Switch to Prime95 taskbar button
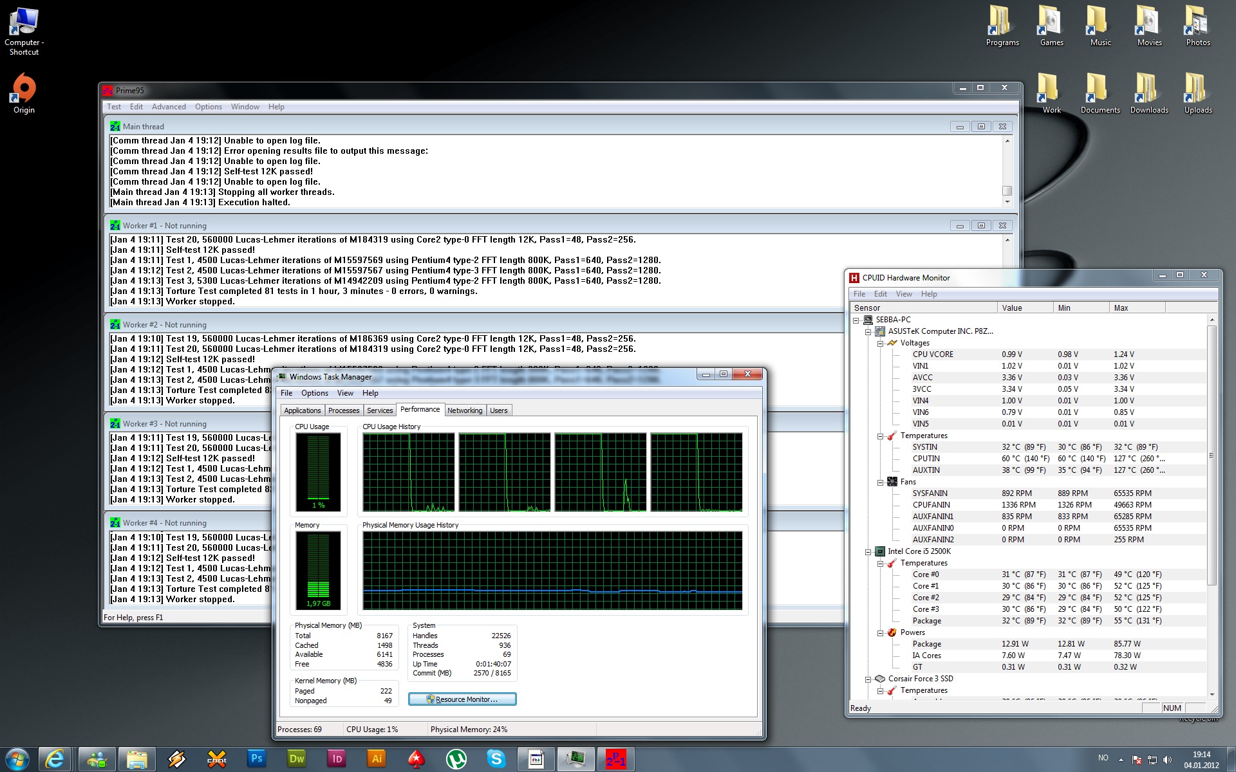Image resolution: width=1236 pixels, height=772 pixels. (x=615, y=759)
